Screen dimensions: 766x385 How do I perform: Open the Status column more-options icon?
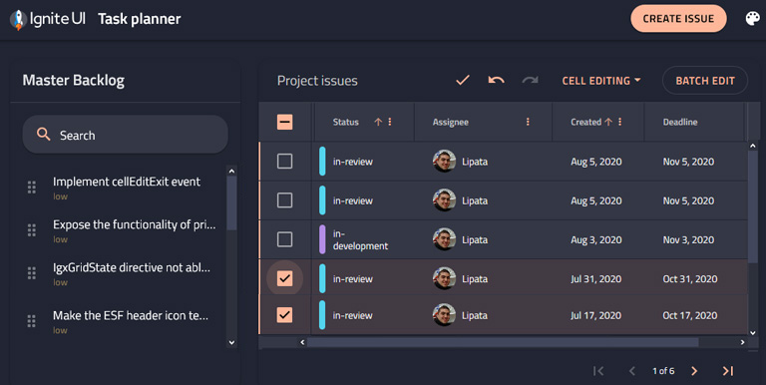[390, 122]
